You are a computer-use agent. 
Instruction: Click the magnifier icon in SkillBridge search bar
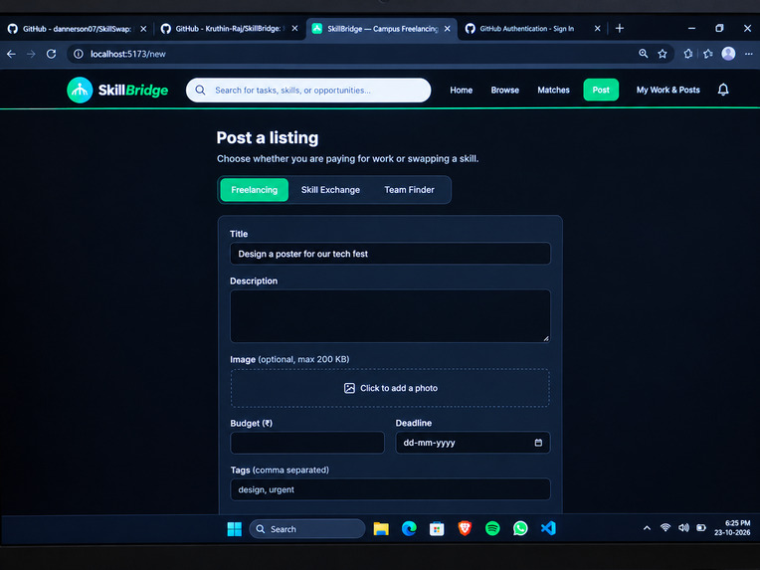(x=200, y=91)
